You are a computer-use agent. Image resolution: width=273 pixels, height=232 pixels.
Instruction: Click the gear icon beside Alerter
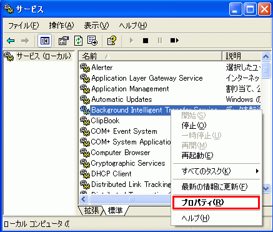[85, 68]
